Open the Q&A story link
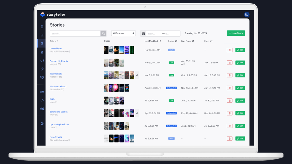The width and height of the screenshot is (292, 164). point(52,99)
